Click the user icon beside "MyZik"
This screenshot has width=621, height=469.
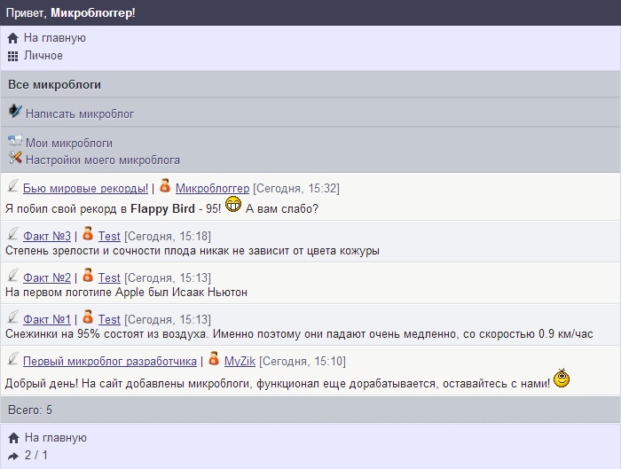point(214,358)
